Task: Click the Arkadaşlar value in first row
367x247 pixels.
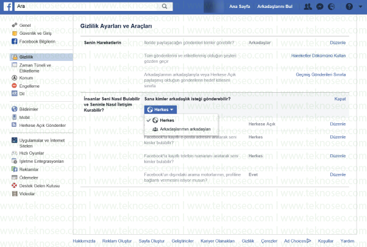Action: click(x=259, y=43)
